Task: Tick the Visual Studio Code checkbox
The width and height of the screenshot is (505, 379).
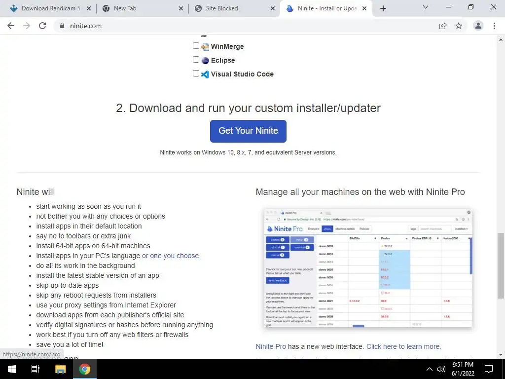Action: [196, 74]
